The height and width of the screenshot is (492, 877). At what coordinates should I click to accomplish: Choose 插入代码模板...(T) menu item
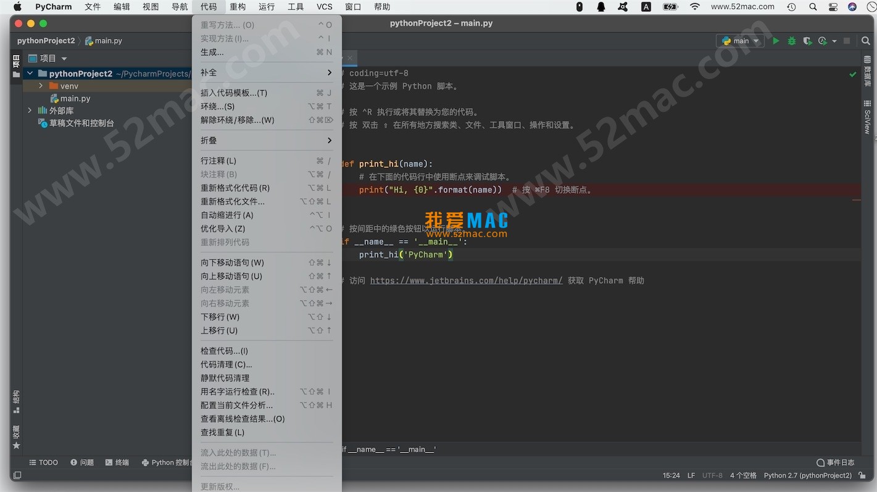[x=267, y=93]
